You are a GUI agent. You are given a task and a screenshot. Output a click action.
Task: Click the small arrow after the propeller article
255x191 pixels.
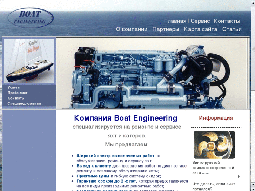[x=239, y=176]
